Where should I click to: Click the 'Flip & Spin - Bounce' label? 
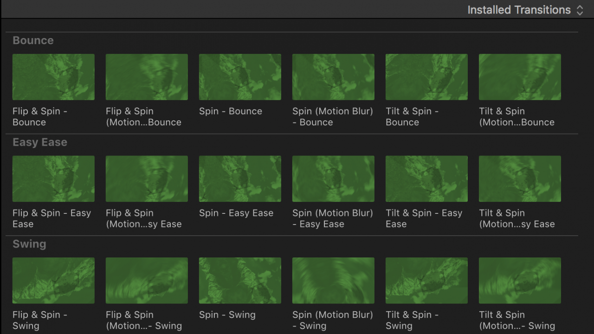[x=40, y=117]
